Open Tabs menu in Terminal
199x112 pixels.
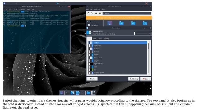point(29,9)
